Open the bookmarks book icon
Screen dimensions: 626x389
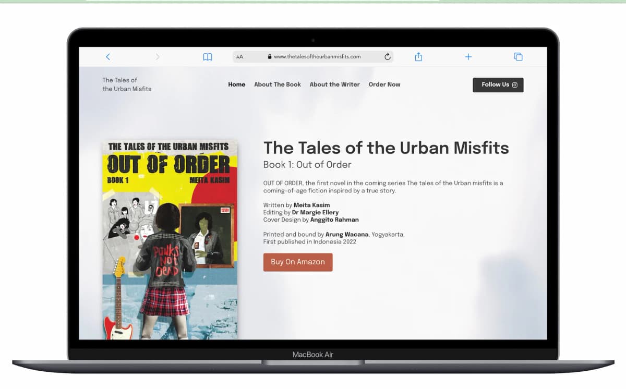pos(208,57)
